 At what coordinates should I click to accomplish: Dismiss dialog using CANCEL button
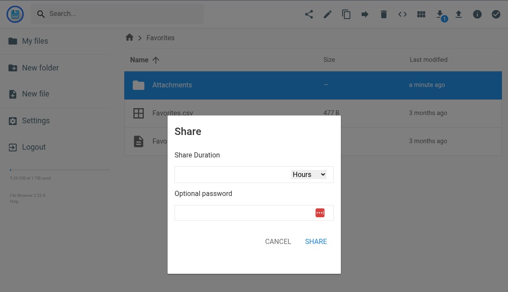278,241
